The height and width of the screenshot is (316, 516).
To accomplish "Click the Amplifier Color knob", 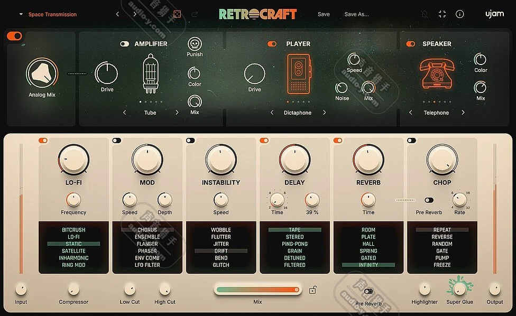I will 194,73.
